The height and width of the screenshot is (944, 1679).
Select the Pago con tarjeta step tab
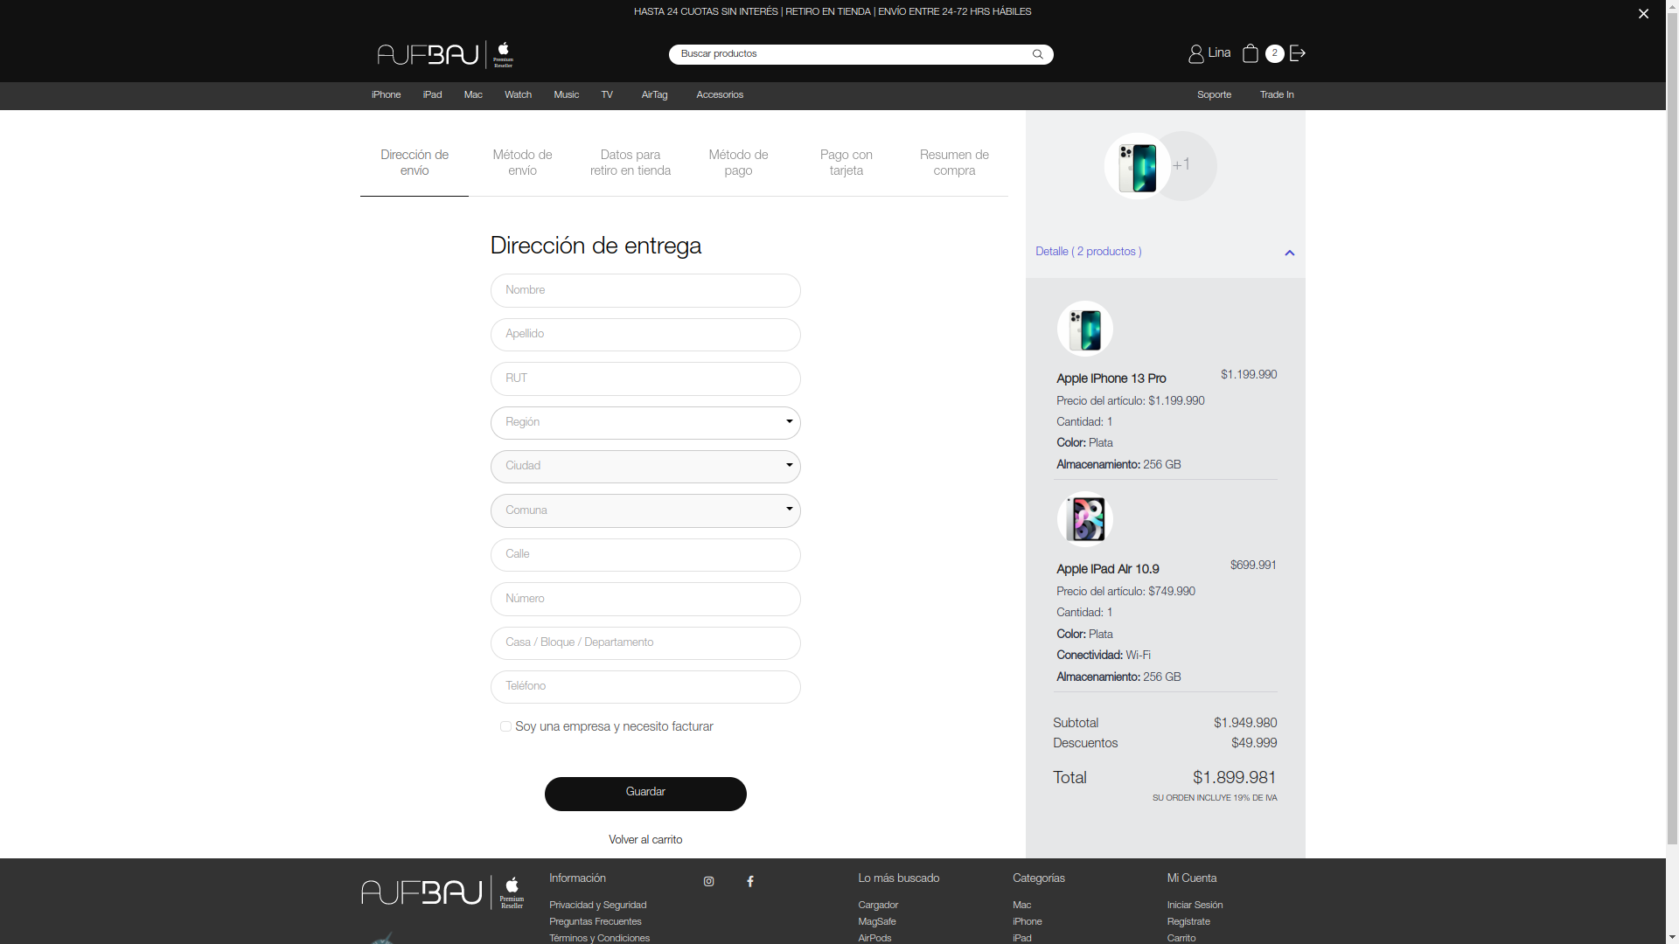(846, 163)
